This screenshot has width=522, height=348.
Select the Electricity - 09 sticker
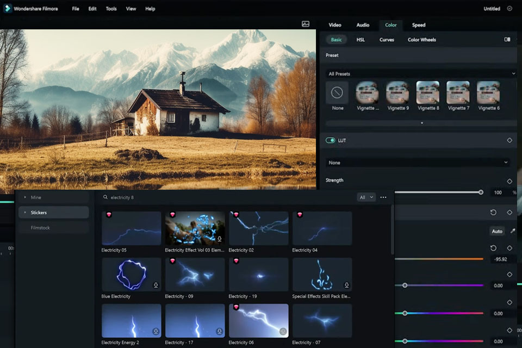(x=195, y=275)
